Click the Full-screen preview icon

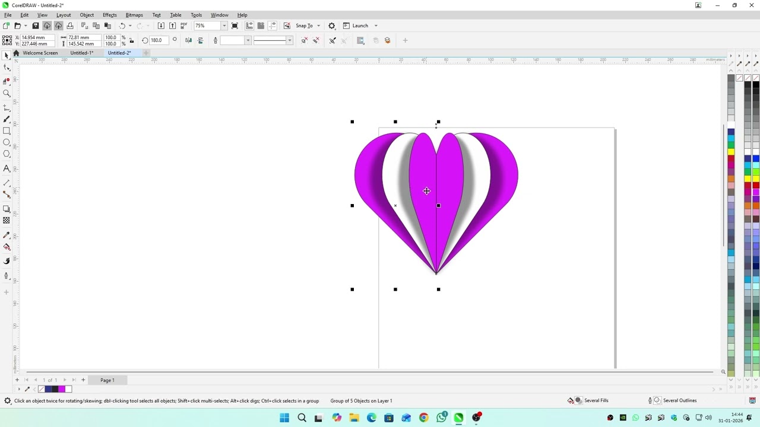(235, 26)
